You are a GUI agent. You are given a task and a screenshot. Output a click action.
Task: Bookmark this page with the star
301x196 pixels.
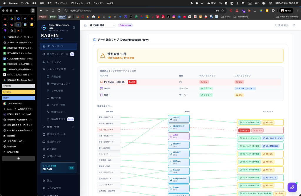point(223,11)
